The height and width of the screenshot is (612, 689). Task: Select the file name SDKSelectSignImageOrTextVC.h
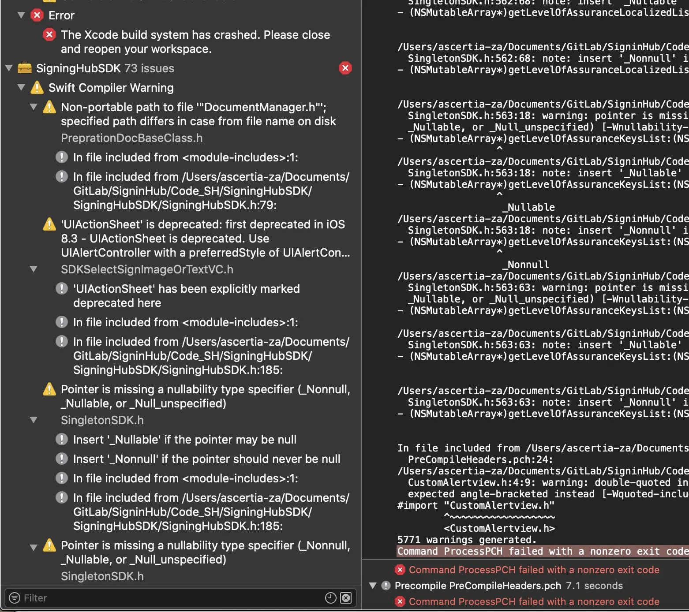[147, 269]
